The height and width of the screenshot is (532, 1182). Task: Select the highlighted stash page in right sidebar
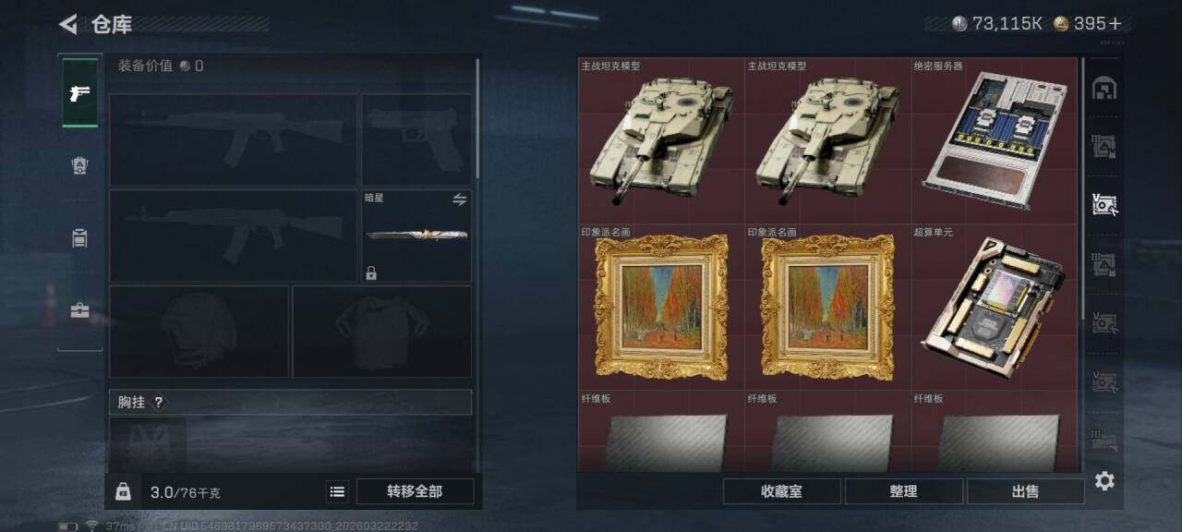[1104, 205]
